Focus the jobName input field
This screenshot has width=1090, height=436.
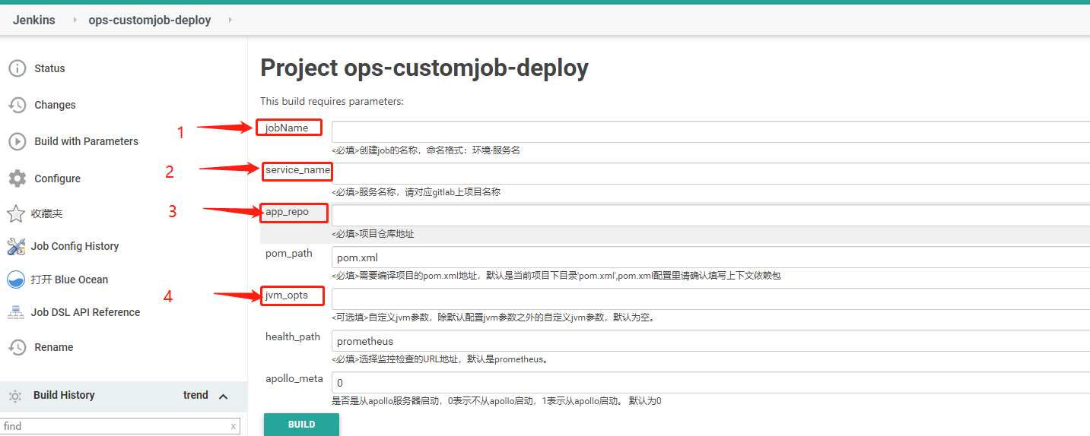coord(710,131)
